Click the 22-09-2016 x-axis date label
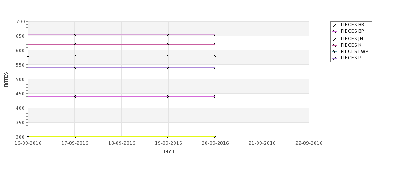This screenshot has width=415, height=182. pos(309,143)
